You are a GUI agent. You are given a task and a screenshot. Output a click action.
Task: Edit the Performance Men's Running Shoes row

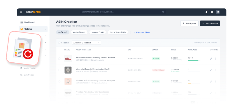[211, 59]
